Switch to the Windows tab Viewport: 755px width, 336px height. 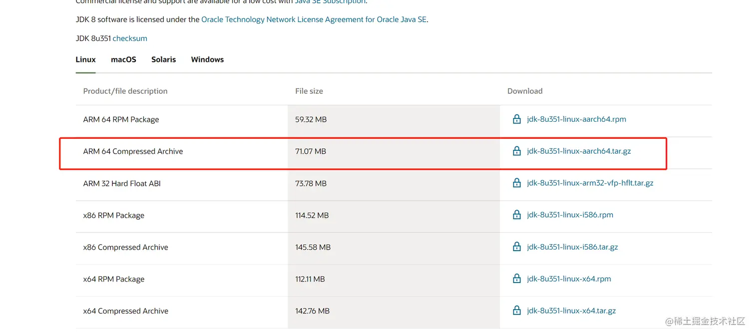click(x=207, y=59)
